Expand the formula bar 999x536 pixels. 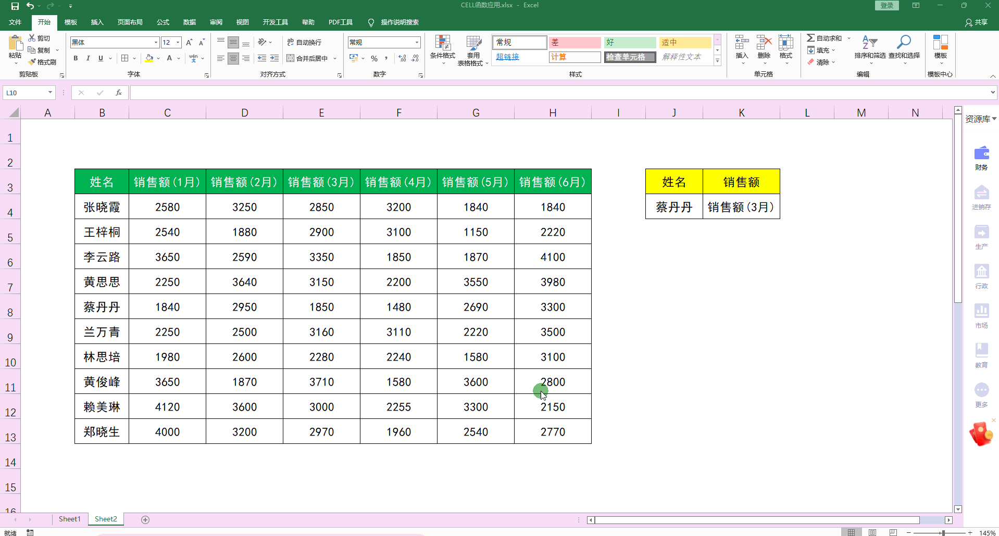click(x=993, y=93)
